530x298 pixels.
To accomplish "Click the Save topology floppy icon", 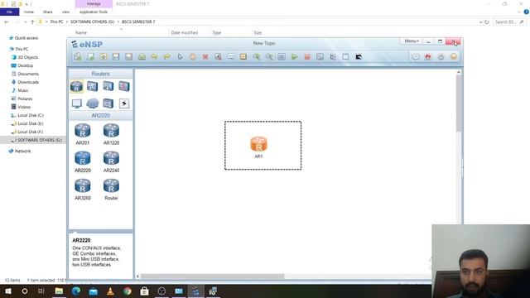I will coord(116,57).
